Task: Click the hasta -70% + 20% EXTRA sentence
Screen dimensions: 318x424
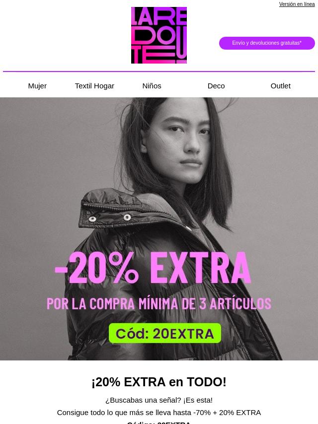Action: click(x=159, y=413)
